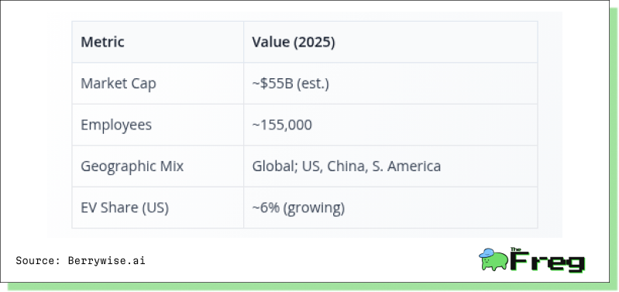Select the Geographic Mix row label

click(x=132, y=166)
